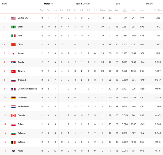Click the Brazil flag icon
This screenshot has height=155, width=163.
(14, 27)
